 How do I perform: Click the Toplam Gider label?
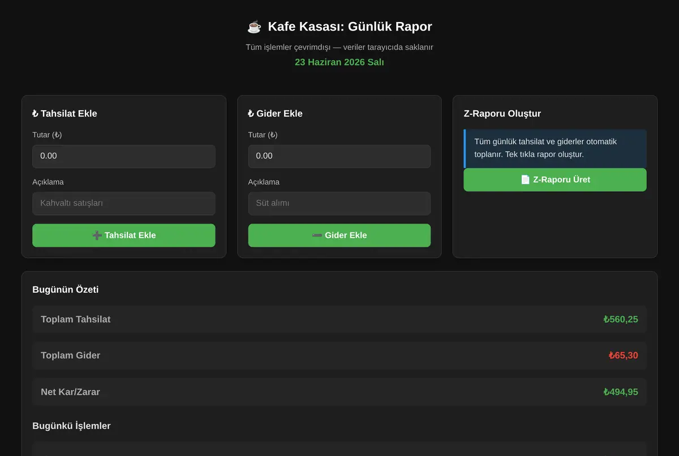pyautogui.click(x=71, y=356)
